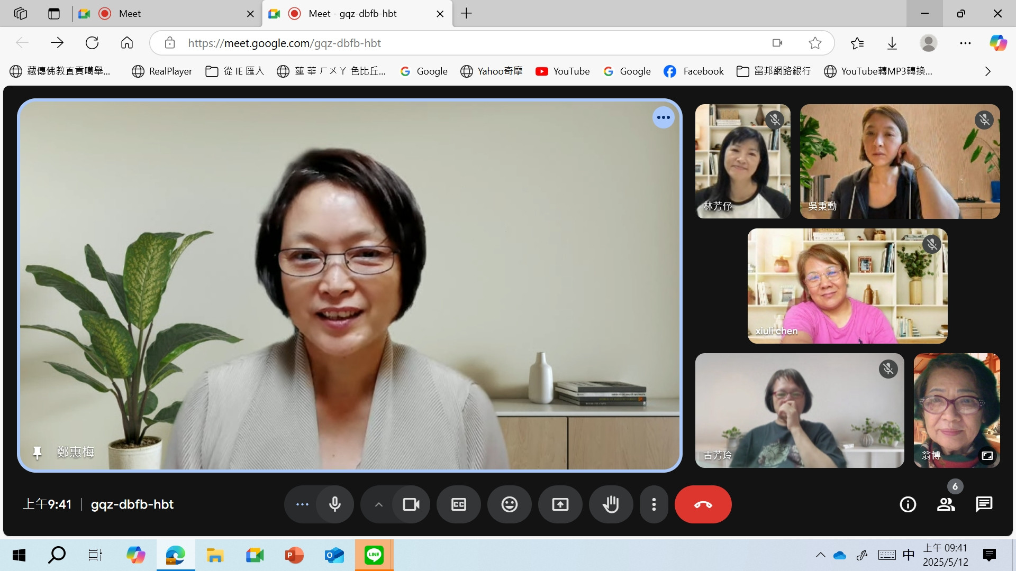Expand video settings chevron beside camera
Image resolution: width=1016 pixels, height=571 pixels.
pos(378,504)
